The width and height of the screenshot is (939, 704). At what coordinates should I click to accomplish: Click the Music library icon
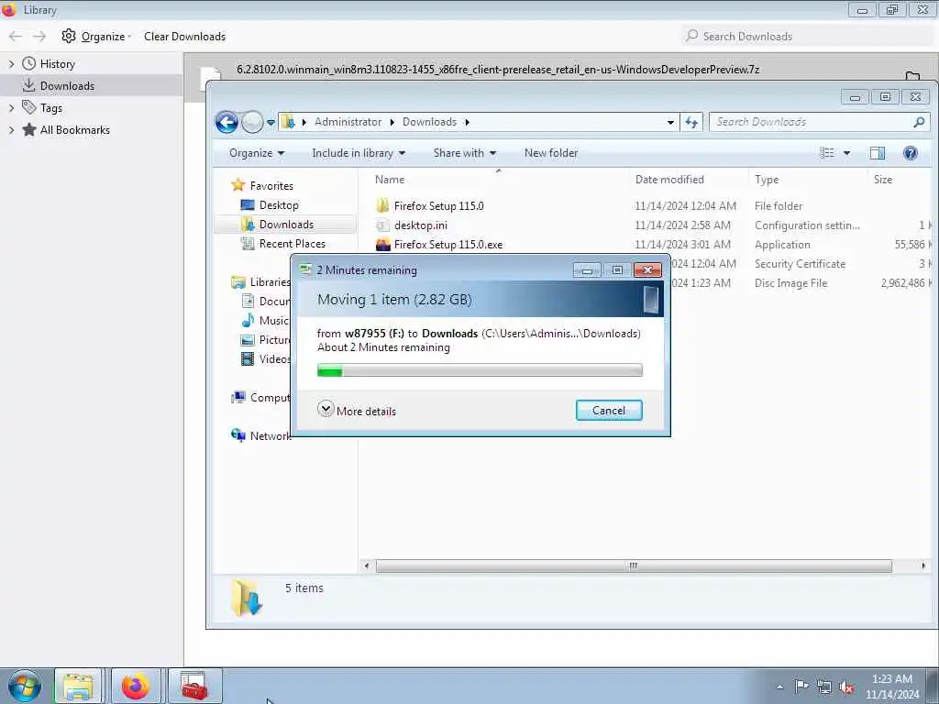pos(248,321)
